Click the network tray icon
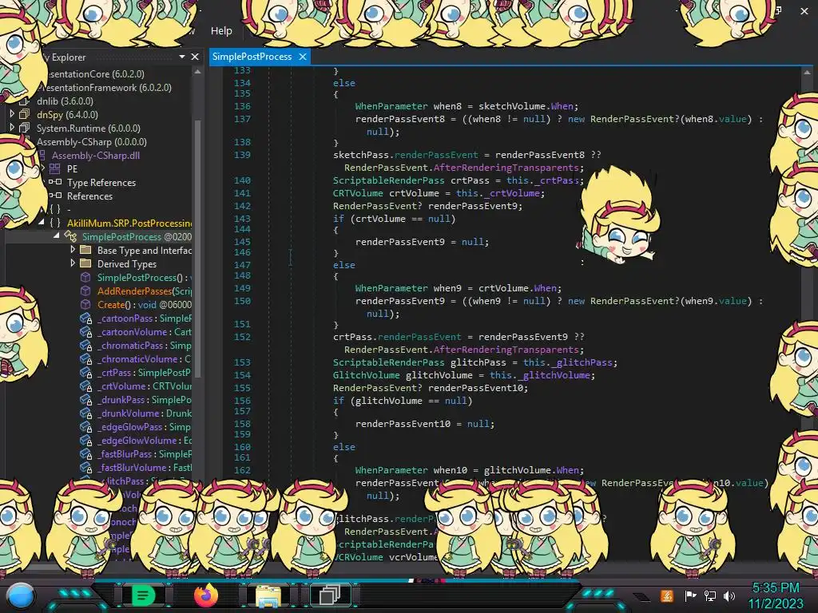This screenshot has height=613, width=818. 709,595
